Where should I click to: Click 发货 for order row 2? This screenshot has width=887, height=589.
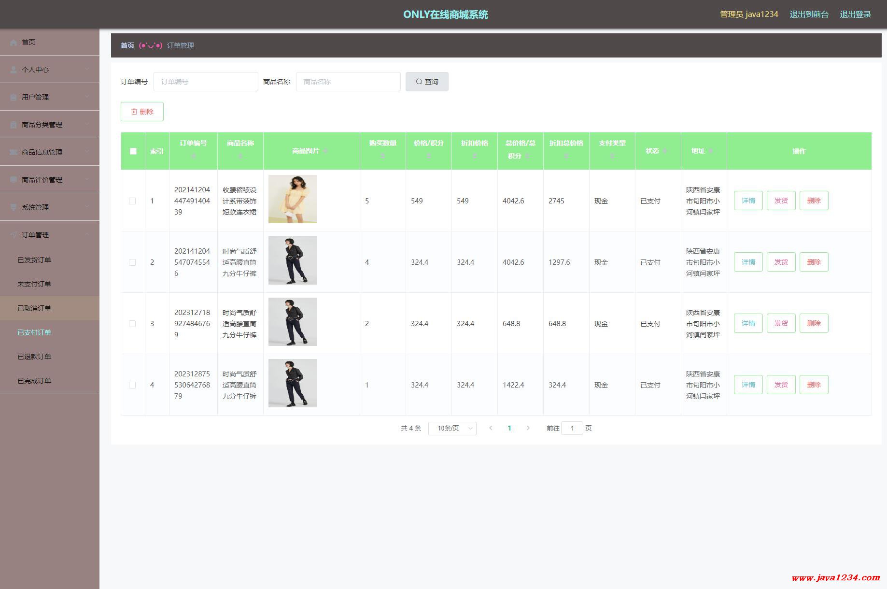(781, 262)
